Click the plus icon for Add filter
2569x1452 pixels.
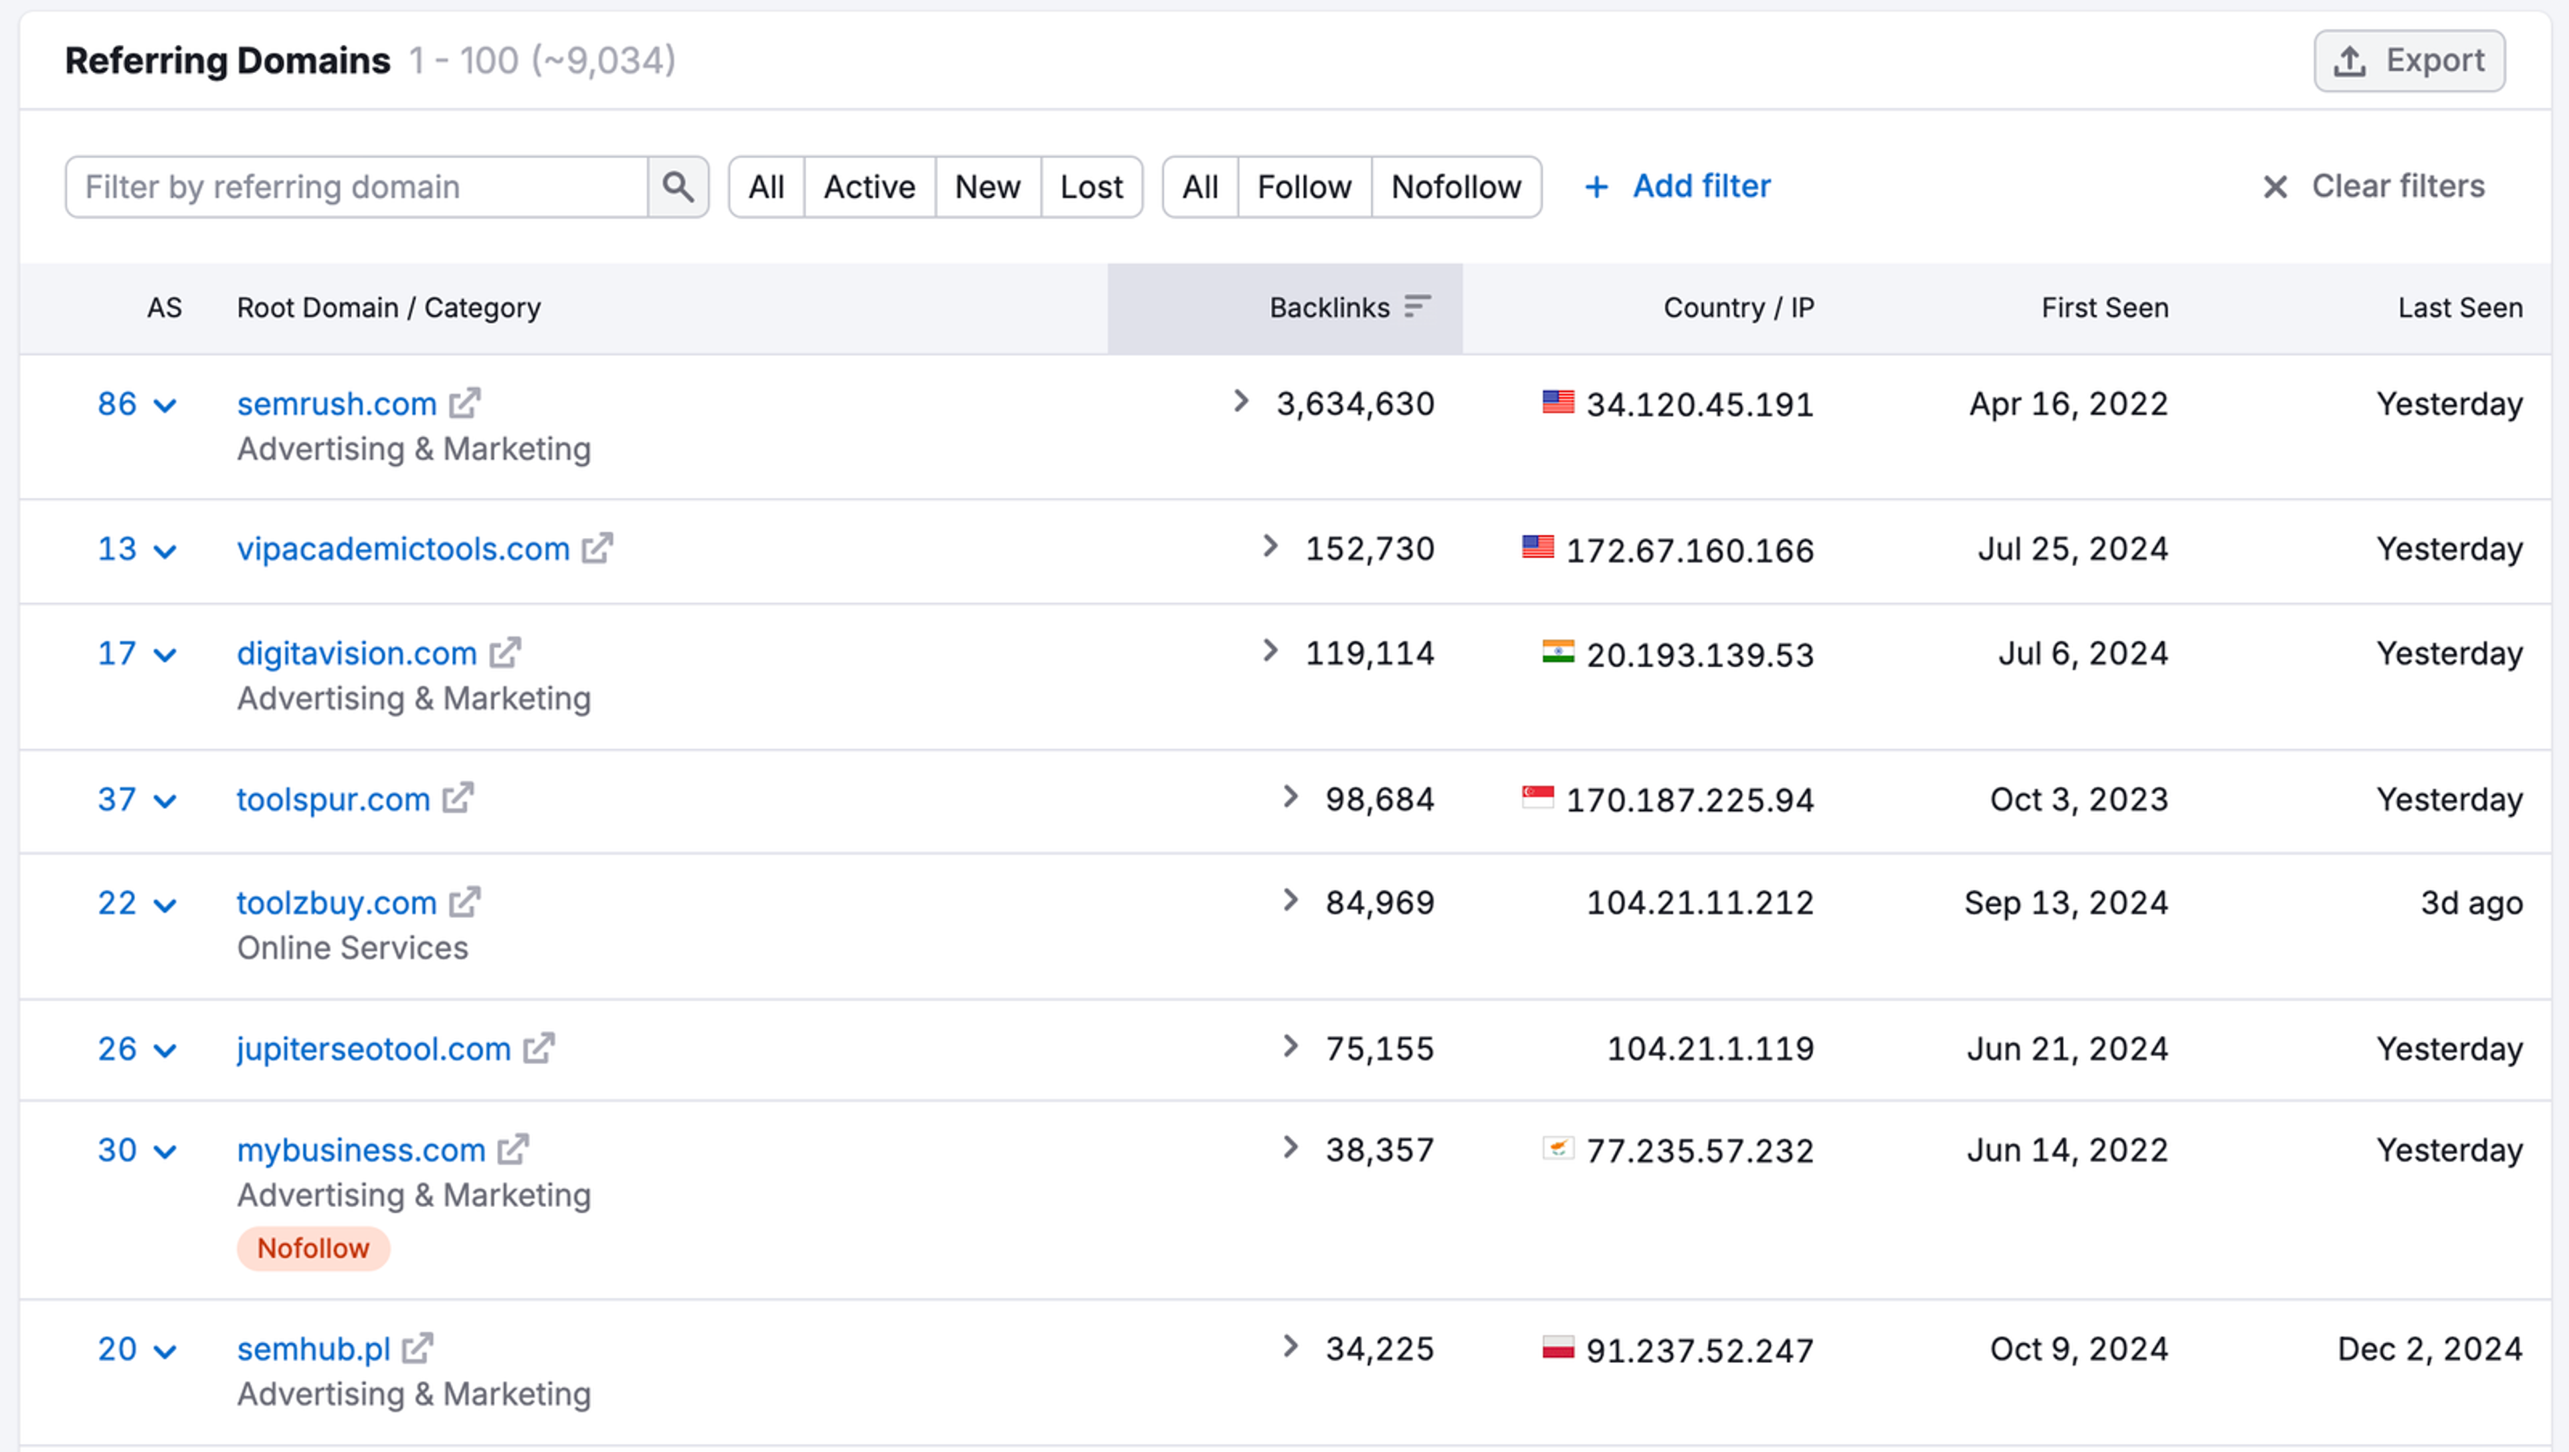[x=1597, y=187]
